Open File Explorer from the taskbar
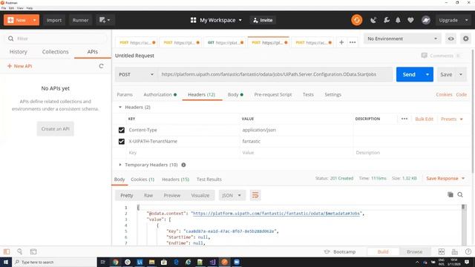 point(151,262)
